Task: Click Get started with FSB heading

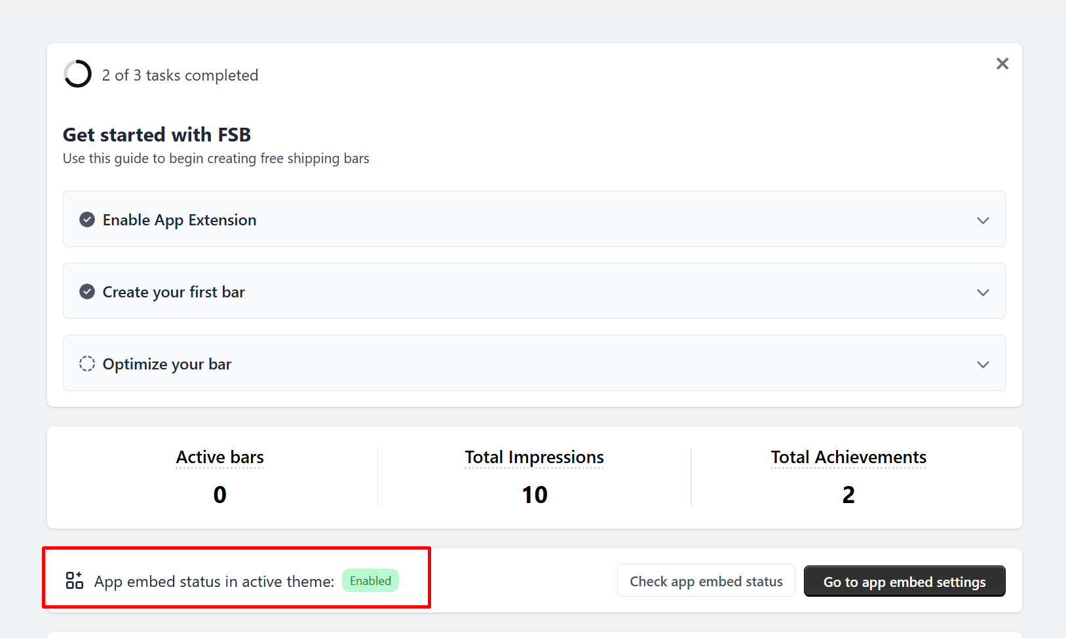Action: click(157, 135)
